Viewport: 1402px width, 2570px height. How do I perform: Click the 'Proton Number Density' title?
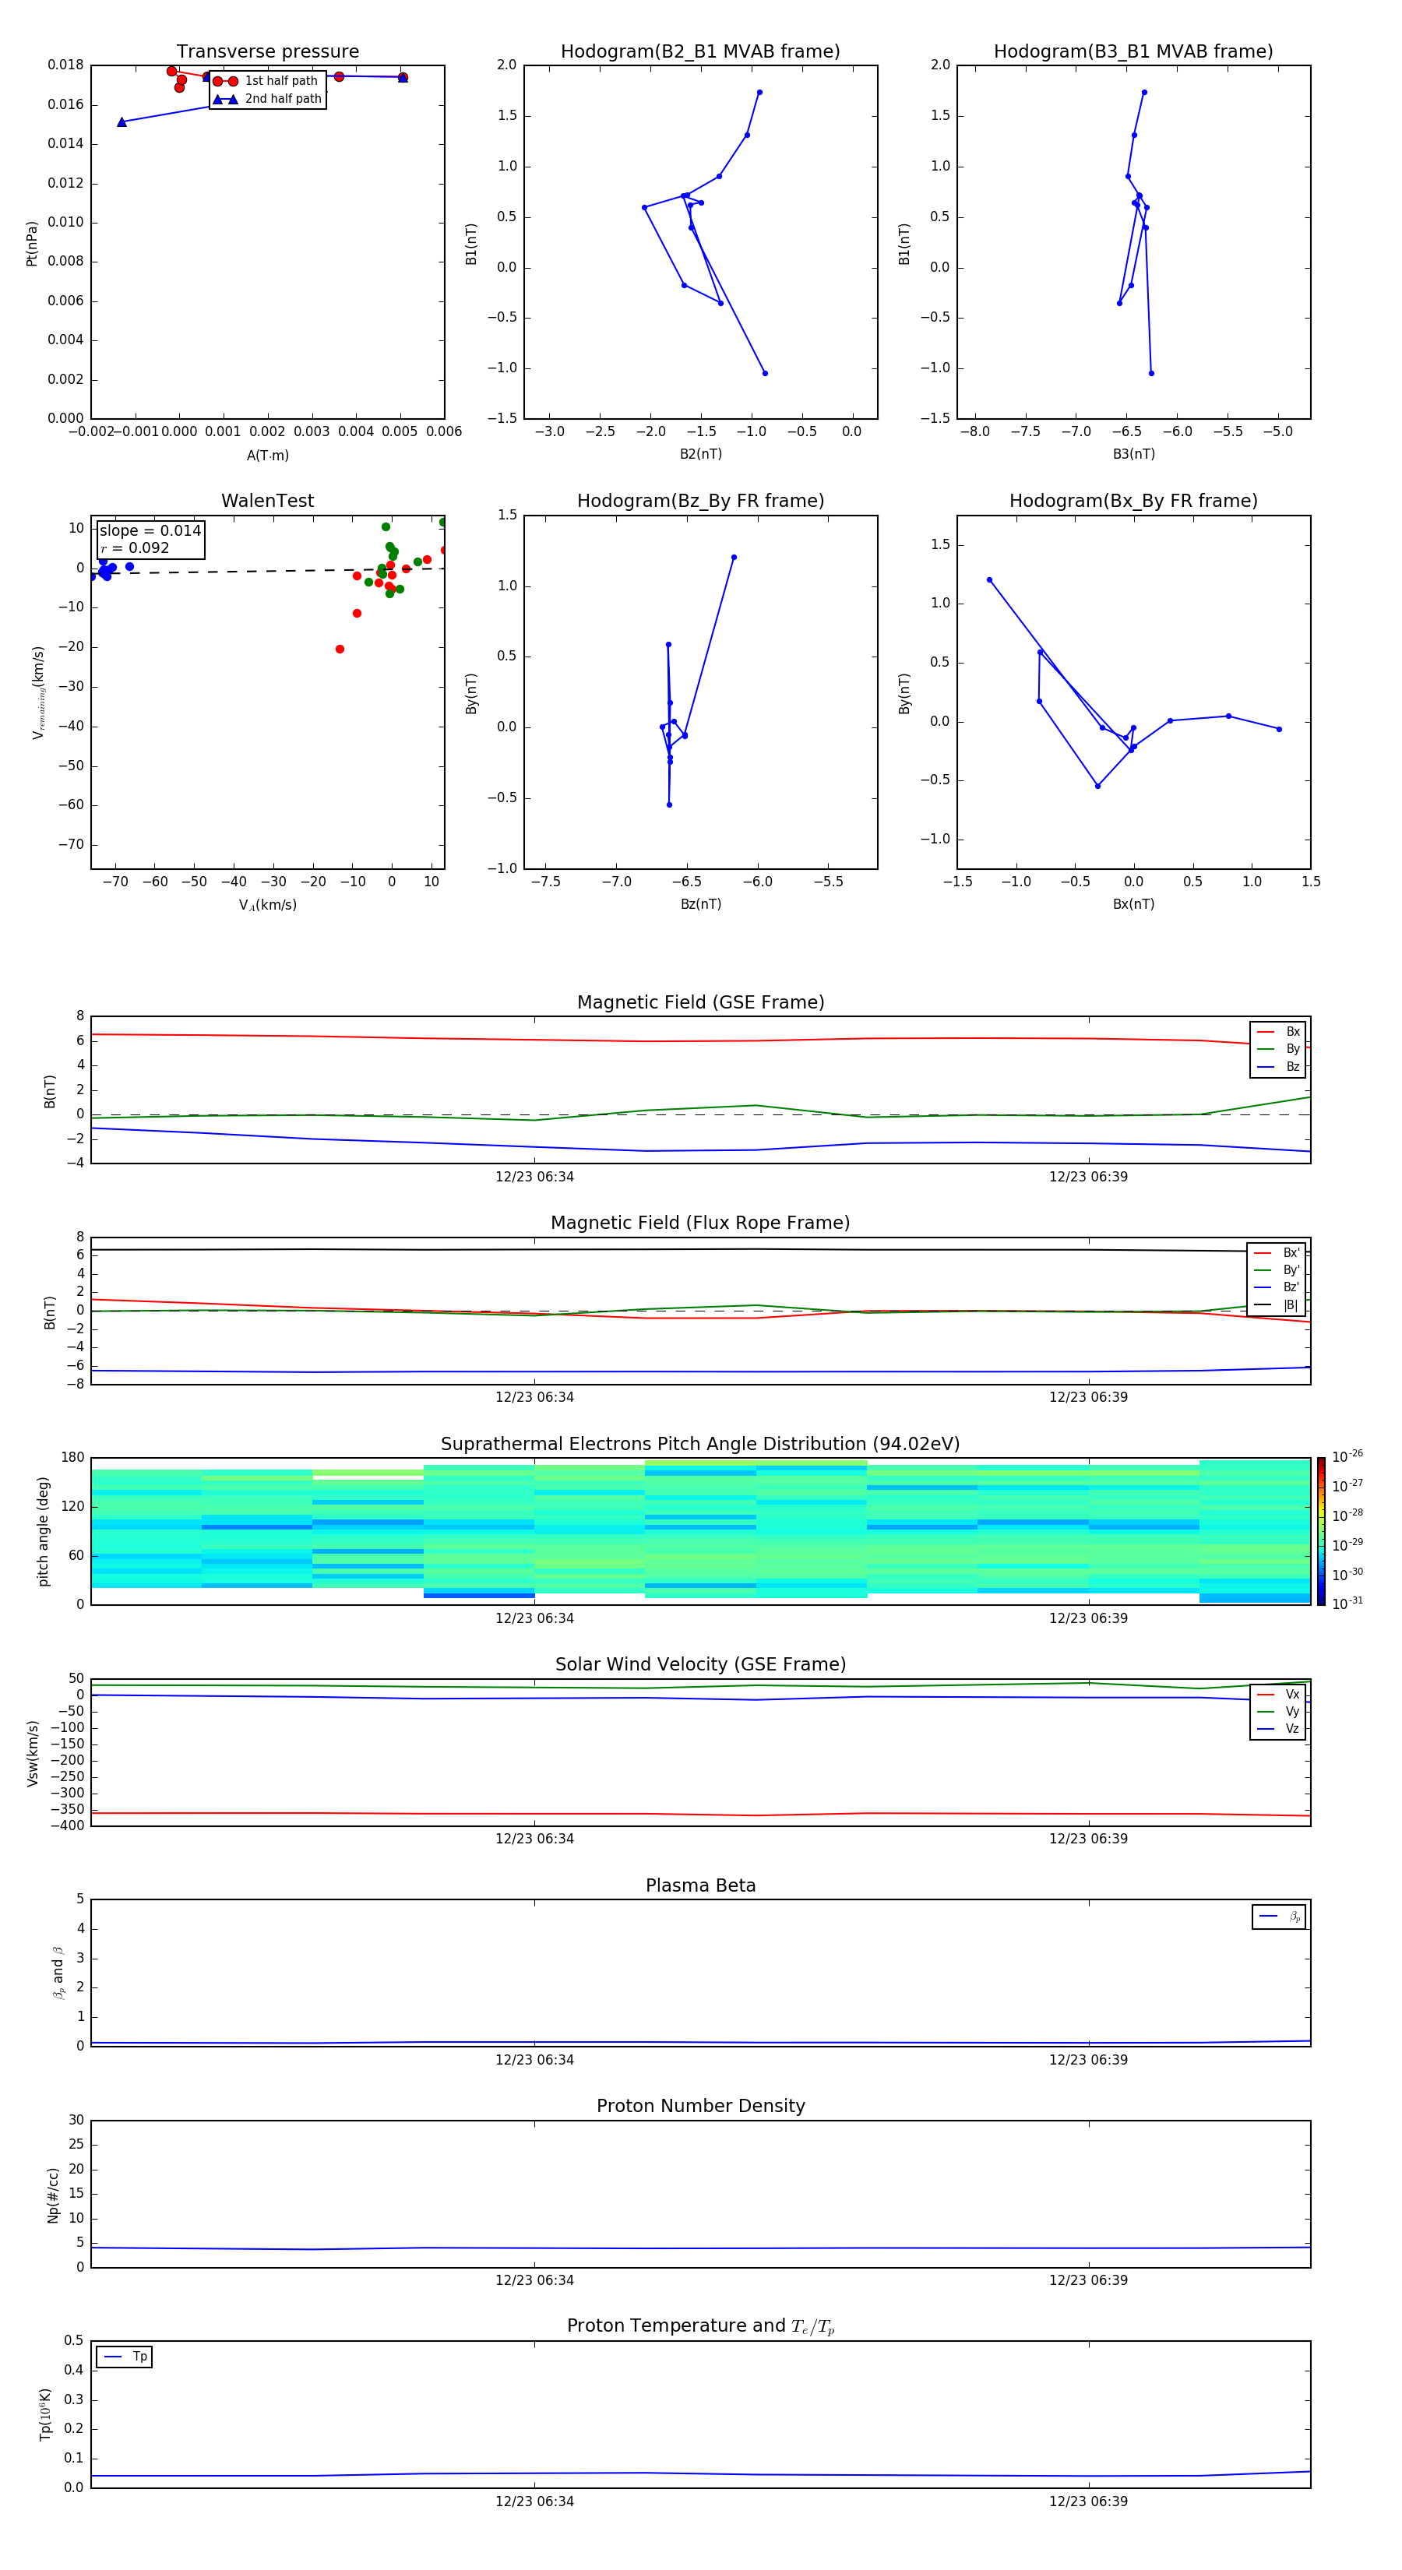point(700,2107)
